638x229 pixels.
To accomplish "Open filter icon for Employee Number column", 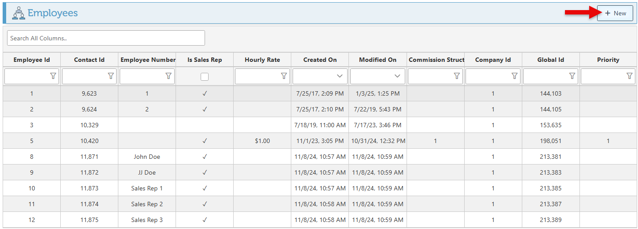I will (x=169, y=76).
